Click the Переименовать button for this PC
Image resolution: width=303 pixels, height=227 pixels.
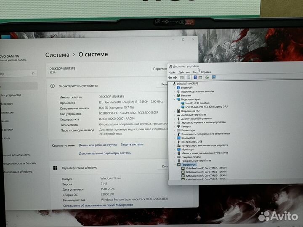159,69
